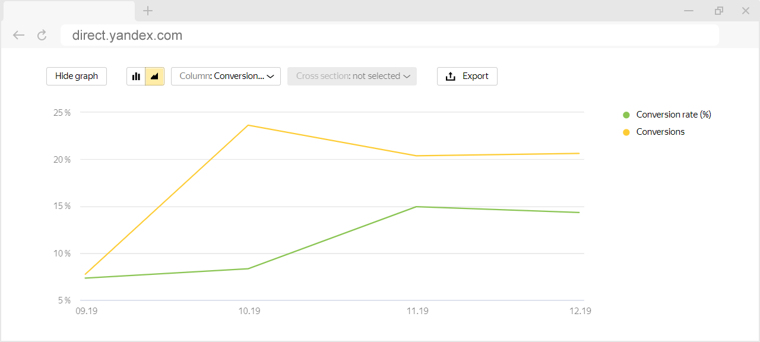
Task: Focus the direct.yandex.com address bar
Action: (389, 35)
